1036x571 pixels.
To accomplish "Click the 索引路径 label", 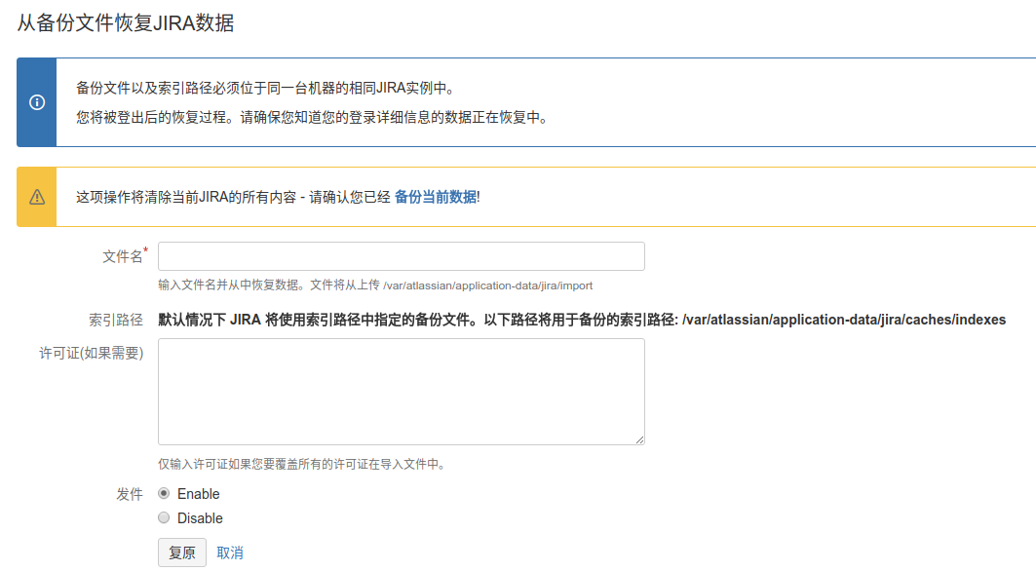I will (116, 321).
